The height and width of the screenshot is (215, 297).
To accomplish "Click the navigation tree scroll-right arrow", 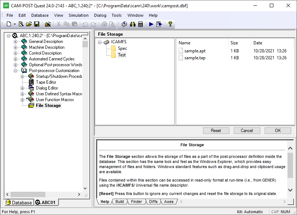I will tap(79, 194).
